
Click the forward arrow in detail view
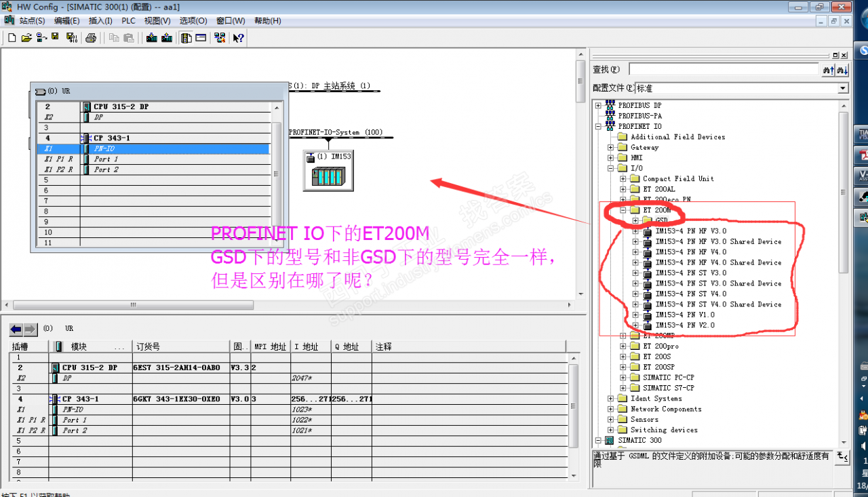click(x=31, y=330)
